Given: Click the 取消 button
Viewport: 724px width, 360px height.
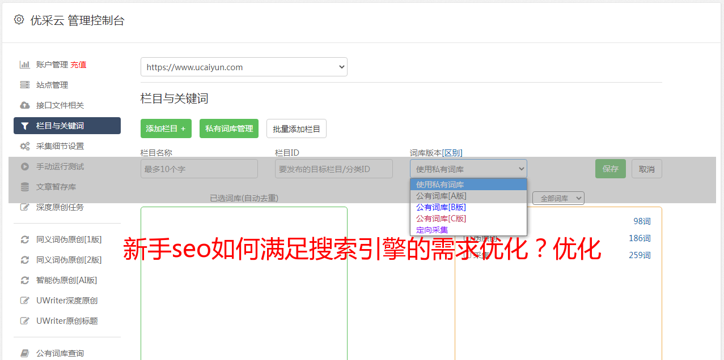Looking at the screenshot, I should tap(647, 169).
